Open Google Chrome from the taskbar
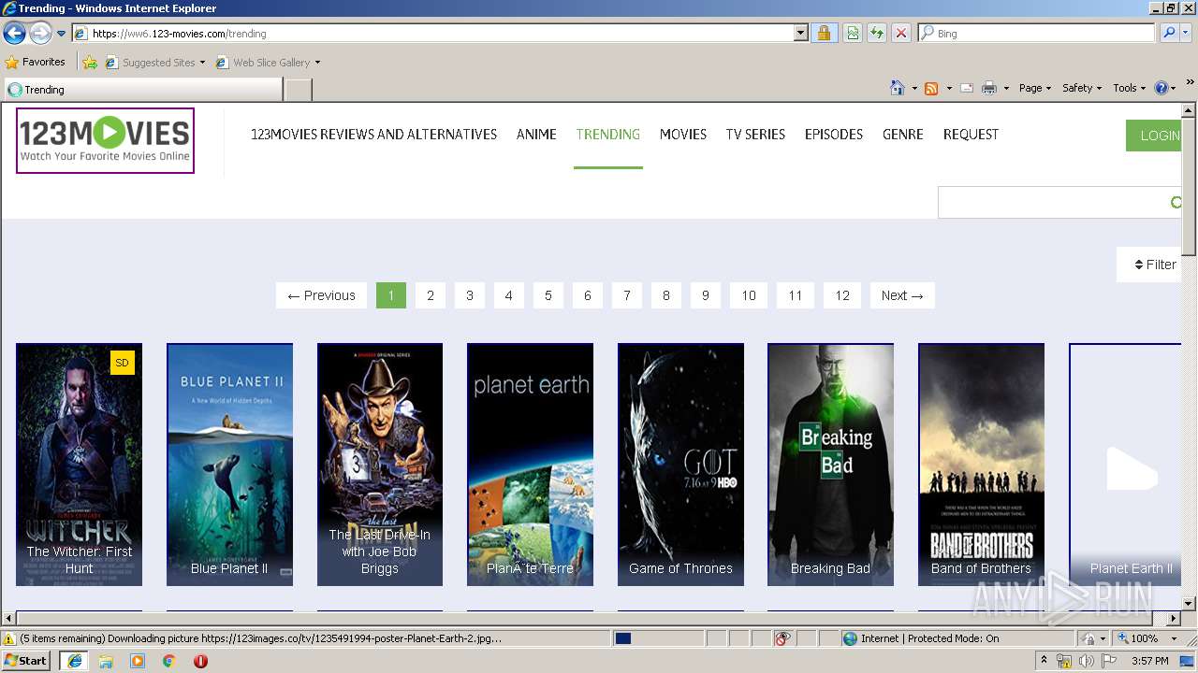 [x=169, y=661]
